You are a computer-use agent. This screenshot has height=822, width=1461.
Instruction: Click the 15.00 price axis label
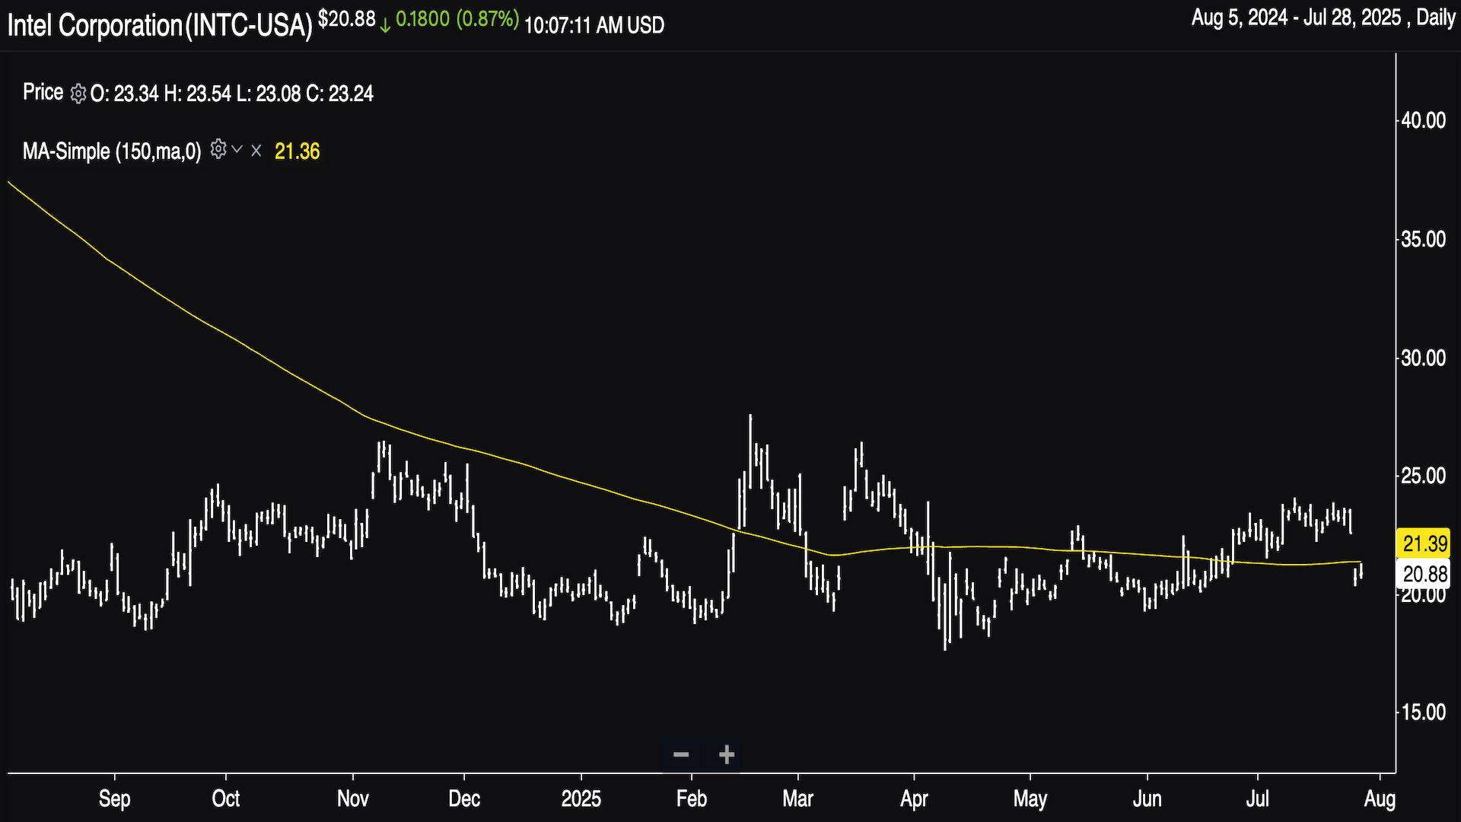1423,712
